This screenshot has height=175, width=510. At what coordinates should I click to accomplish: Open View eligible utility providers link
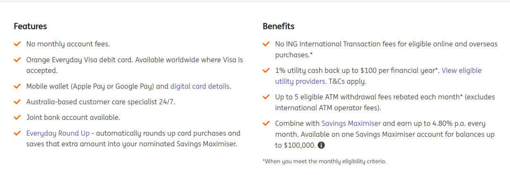click(378, 76)
